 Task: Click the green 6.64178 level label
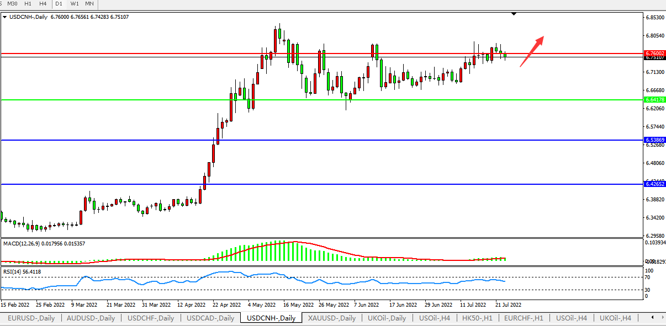tap(654, 100)
